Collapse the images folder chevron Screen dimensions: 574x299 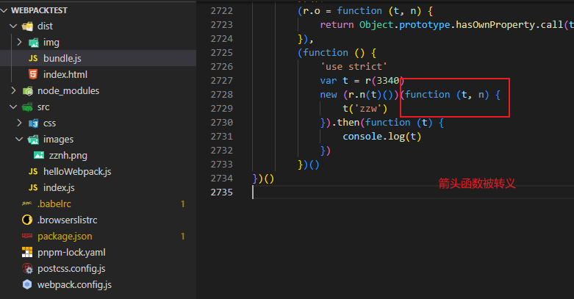[x=19, y=140]
